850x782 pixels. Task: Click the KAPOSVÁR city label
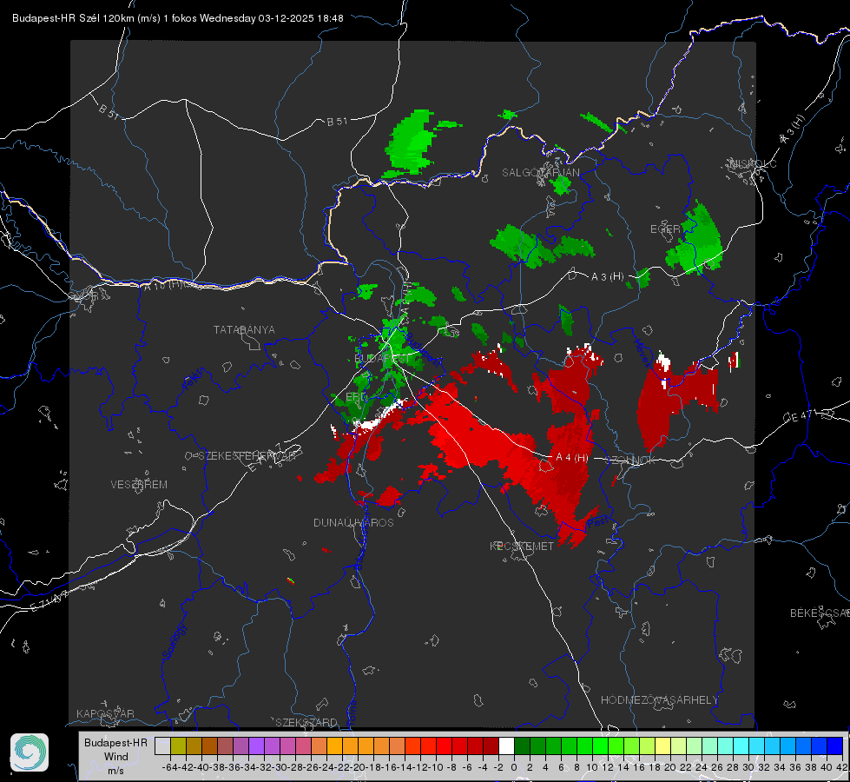click(105, 713)
